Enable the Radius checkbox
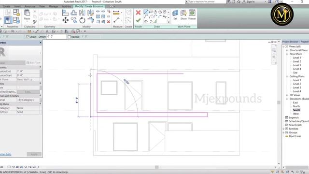 coord(69,37)
